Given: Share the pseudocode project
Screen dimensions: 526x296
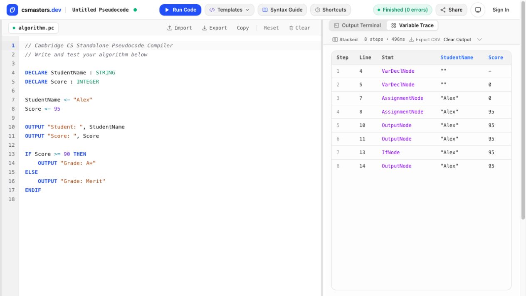Looking at the screenshot, I should [451, 10].
